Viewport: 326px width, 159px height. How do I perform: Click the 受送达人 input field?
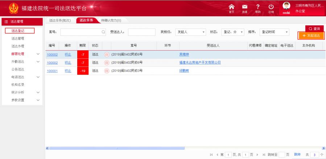coord(141,32)
